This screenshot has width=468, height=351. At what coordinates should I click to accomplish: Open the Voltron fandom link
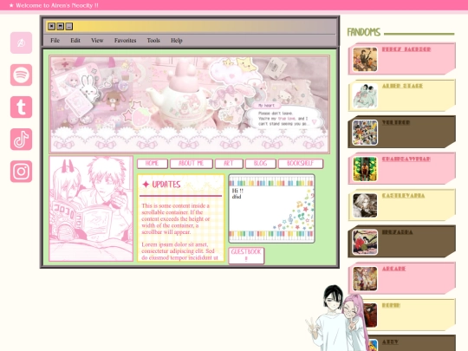(x=396, y=123)
